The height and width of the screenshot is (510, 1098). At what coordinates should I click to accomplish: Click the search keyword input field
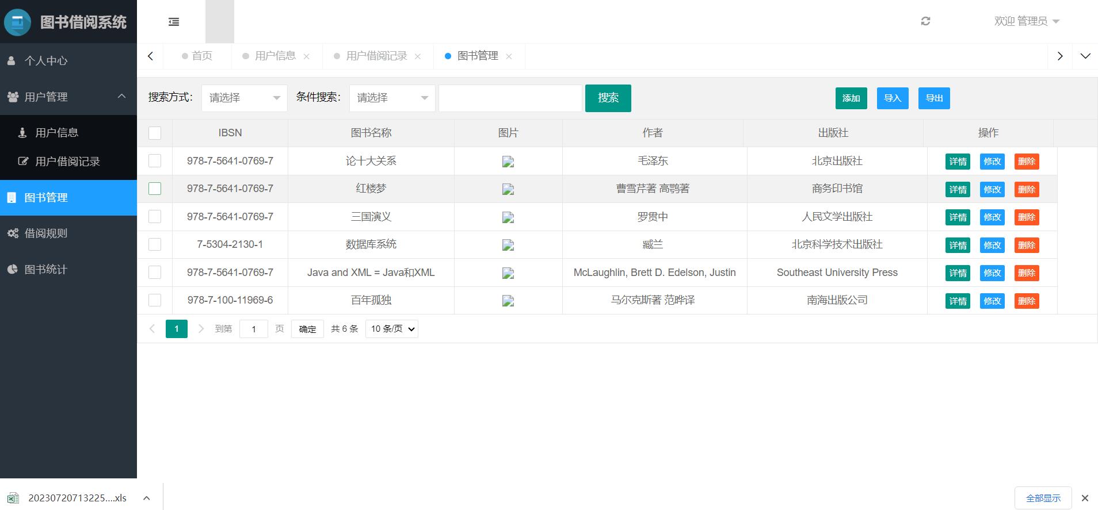pyautogui.click(x=510, y=98)
